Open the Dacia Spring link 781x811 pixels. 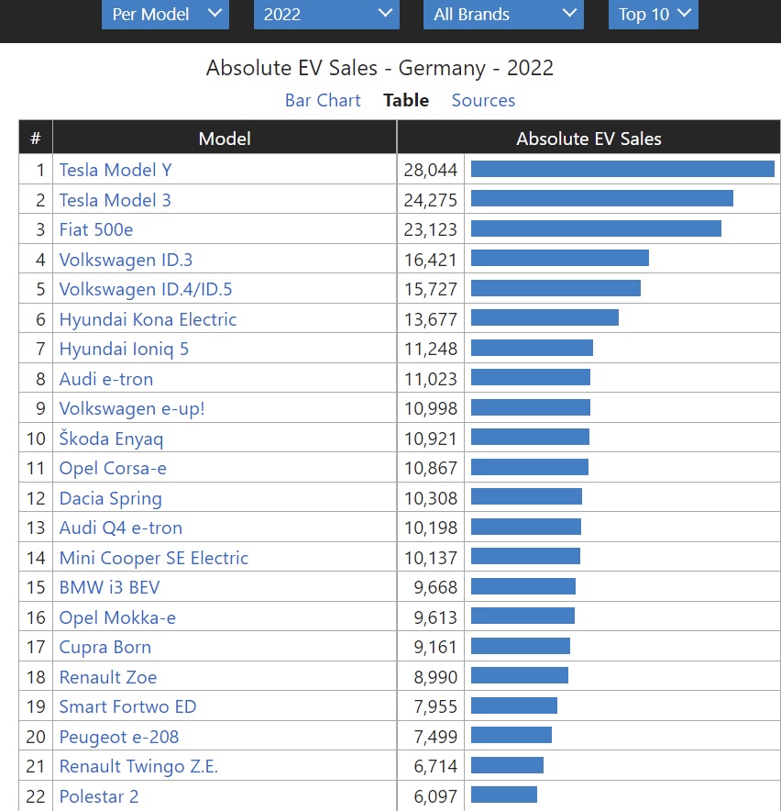point(111,498)
